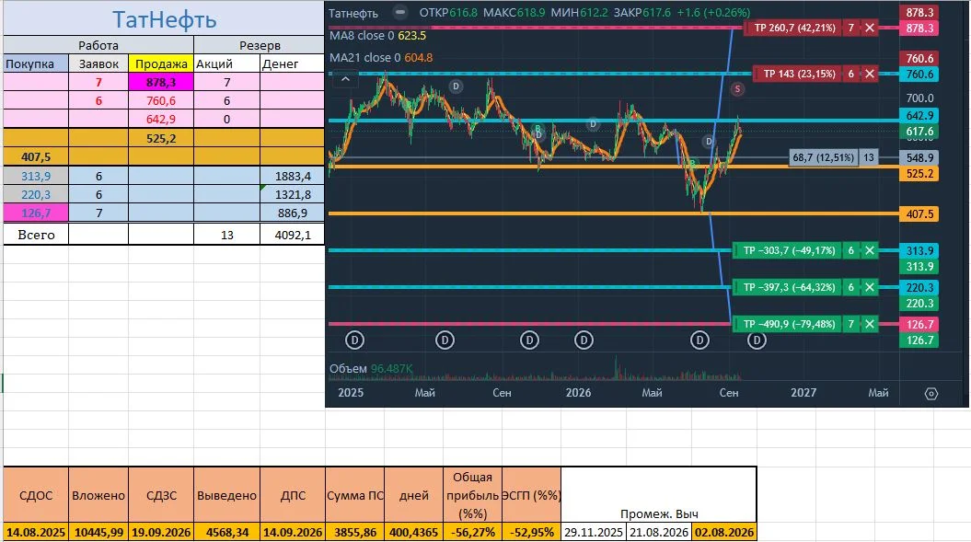Select the cell with 760,6
Viewport: 971px width, 542px height.
[161, 101]
